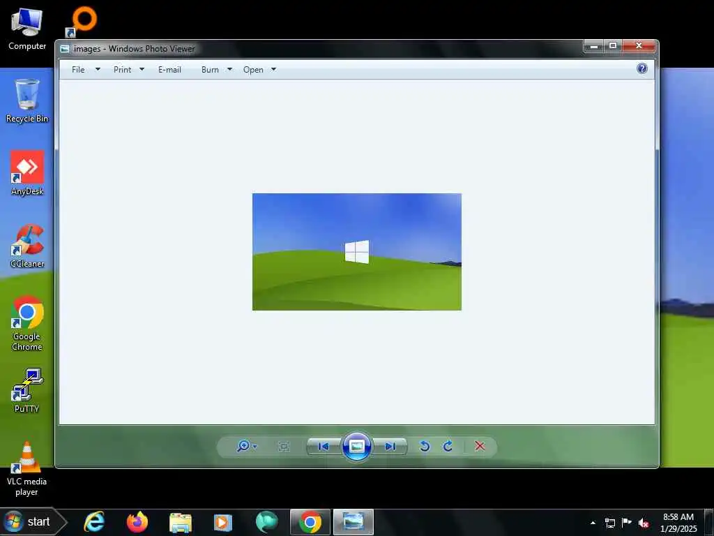This screenshot has width=714, height=536.
Task: Click the Show desktop strip
Action: 709,522
